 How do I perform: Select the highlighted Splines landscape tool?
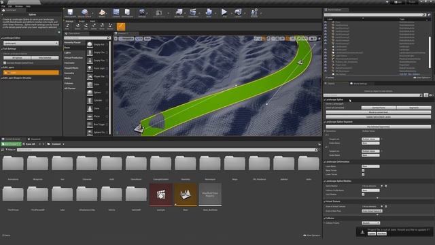(x=121, y=27)
